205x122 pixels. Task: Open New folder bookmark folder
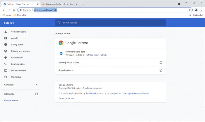20,15
